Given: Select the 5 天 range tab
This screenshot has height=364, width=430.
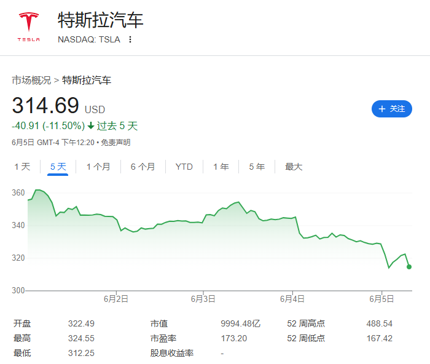Looking at the screenshot, I should tap(58, 167).
